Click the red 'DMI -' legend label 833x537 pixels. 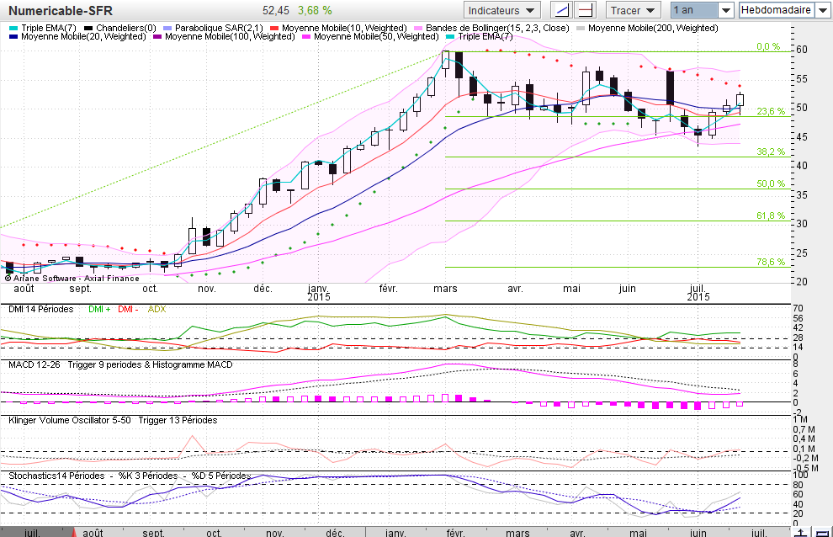coord(128,309)
